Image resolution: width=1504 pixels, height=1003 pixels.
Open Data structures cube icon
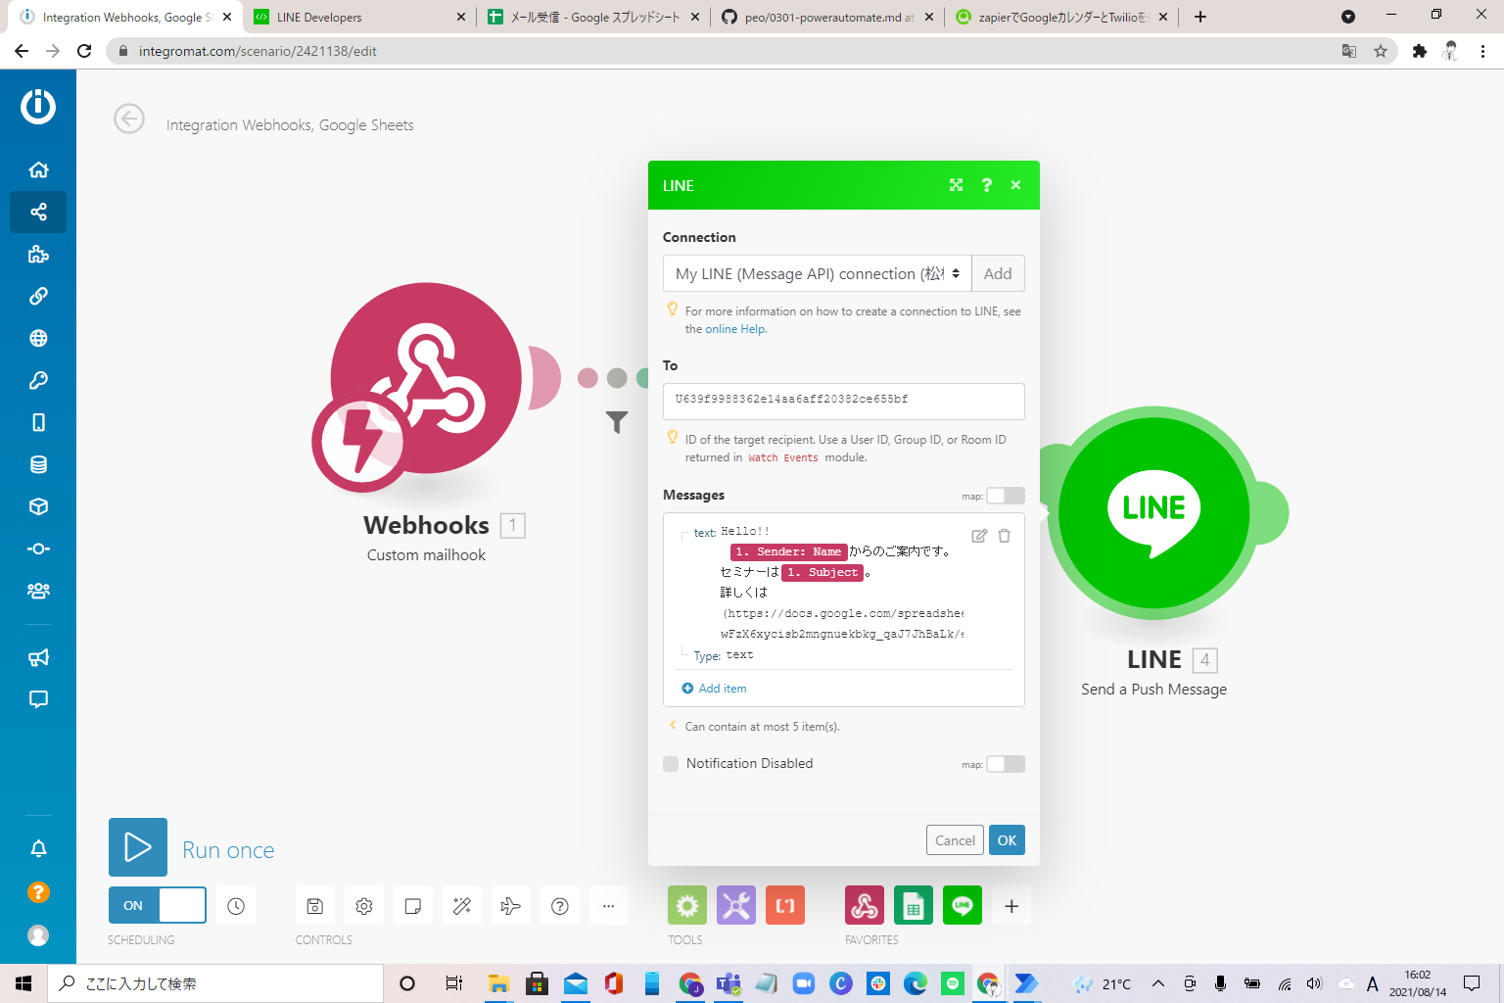click(38, 506)
